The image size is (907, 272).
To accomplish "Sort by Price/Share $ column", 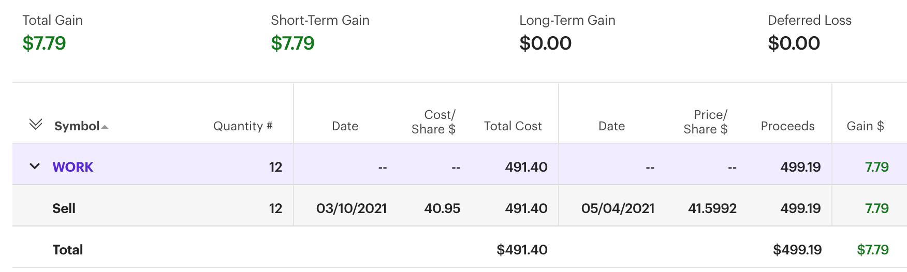I will click(705, 122).
